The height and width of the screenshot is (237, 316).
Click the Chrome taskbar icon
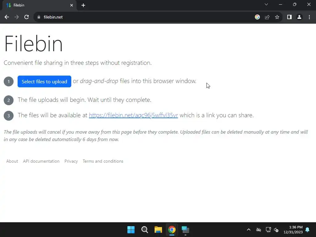click(x=172, y=230)
